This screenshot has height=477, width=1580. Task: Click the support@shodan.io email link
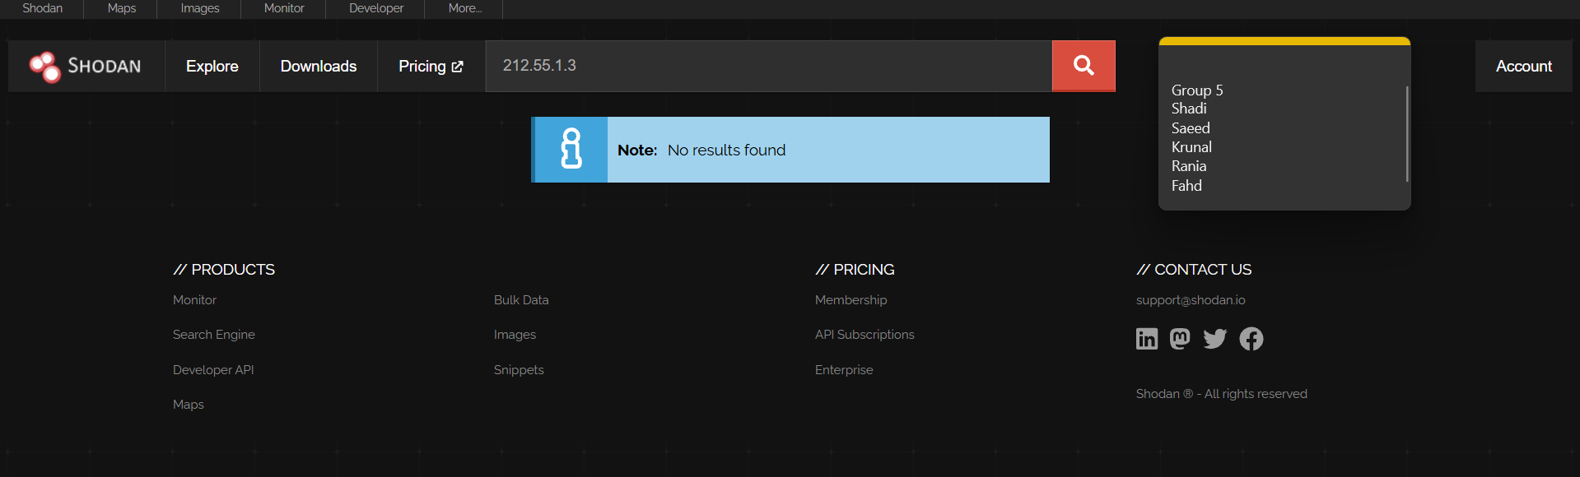tap(1191, 300)
